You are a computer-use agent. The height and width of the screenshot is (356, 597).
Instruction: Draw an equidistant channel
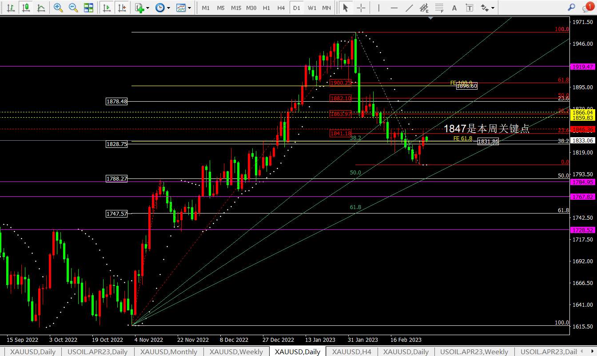tap(424, 8)
